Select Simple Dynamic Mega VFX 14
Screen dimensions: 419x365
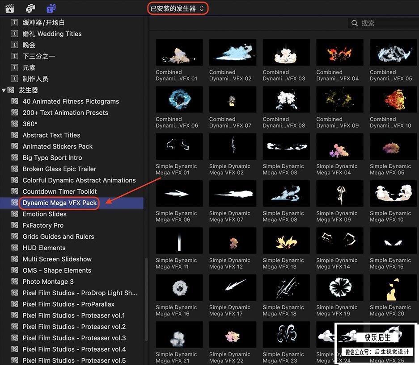tap(340, 241)
